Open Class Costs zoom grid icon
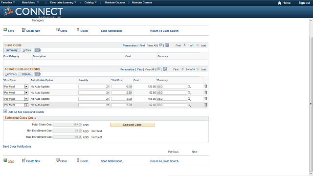 [161, 45]
